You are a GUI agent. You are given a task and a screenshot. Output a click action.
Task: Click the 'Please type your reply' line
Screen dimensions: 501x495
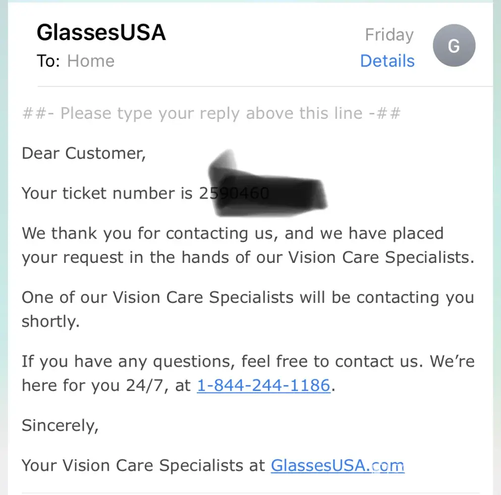coord(212,113)
